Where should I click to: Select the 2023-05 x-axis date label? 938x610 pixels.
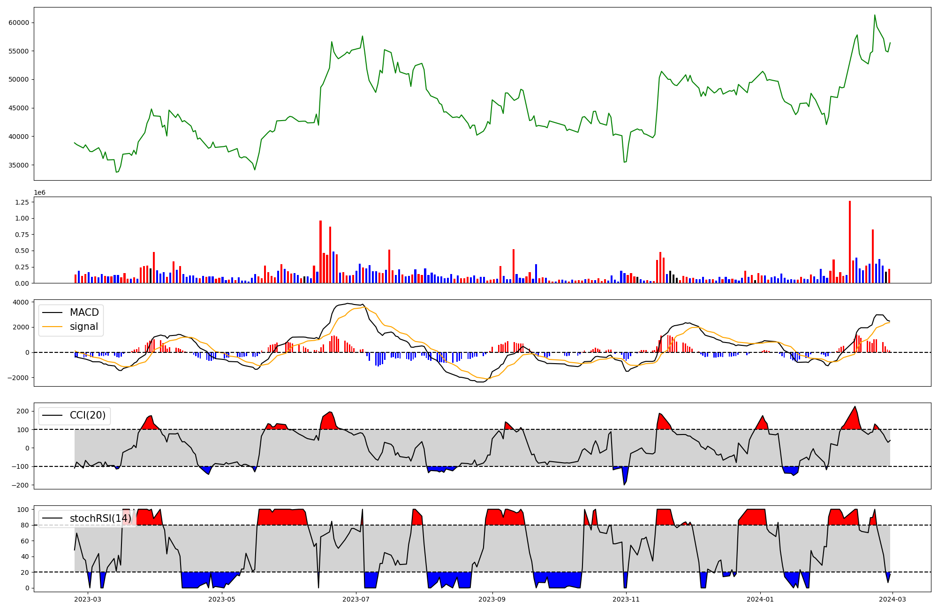click(x=222, y=599)
